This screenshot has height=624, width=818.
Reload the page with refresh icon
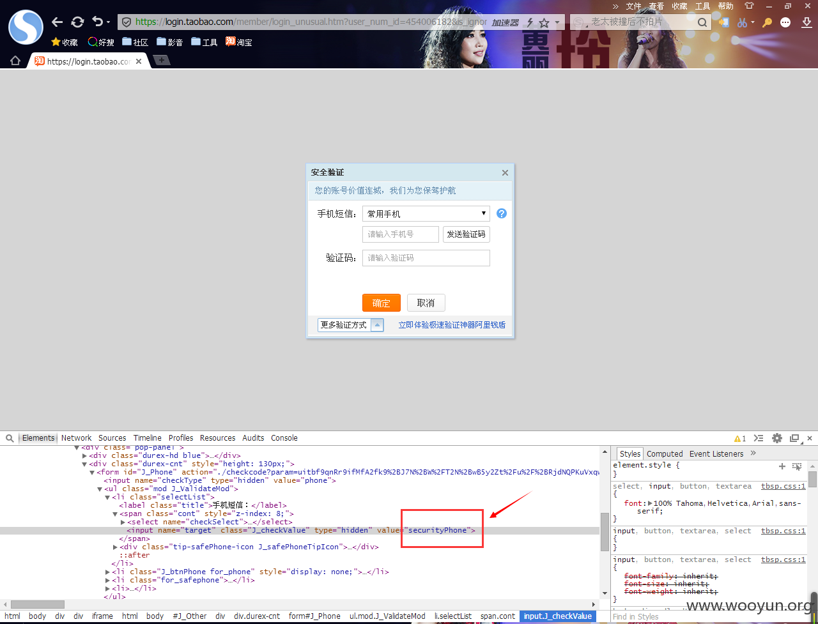tap(77, 22)
